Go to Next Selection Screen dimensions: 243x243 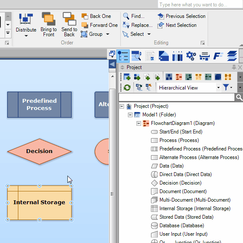pos(177,25)
